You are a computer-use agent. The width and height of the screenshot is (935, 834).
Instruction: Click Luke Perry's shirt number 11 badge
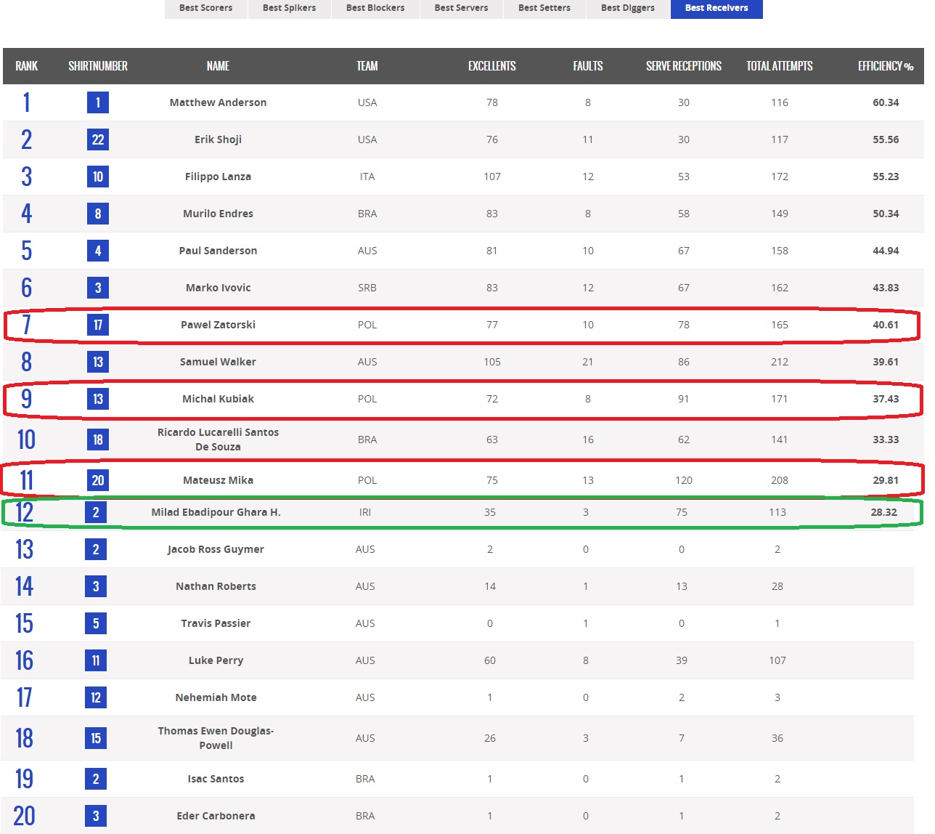tap(96, 660)
